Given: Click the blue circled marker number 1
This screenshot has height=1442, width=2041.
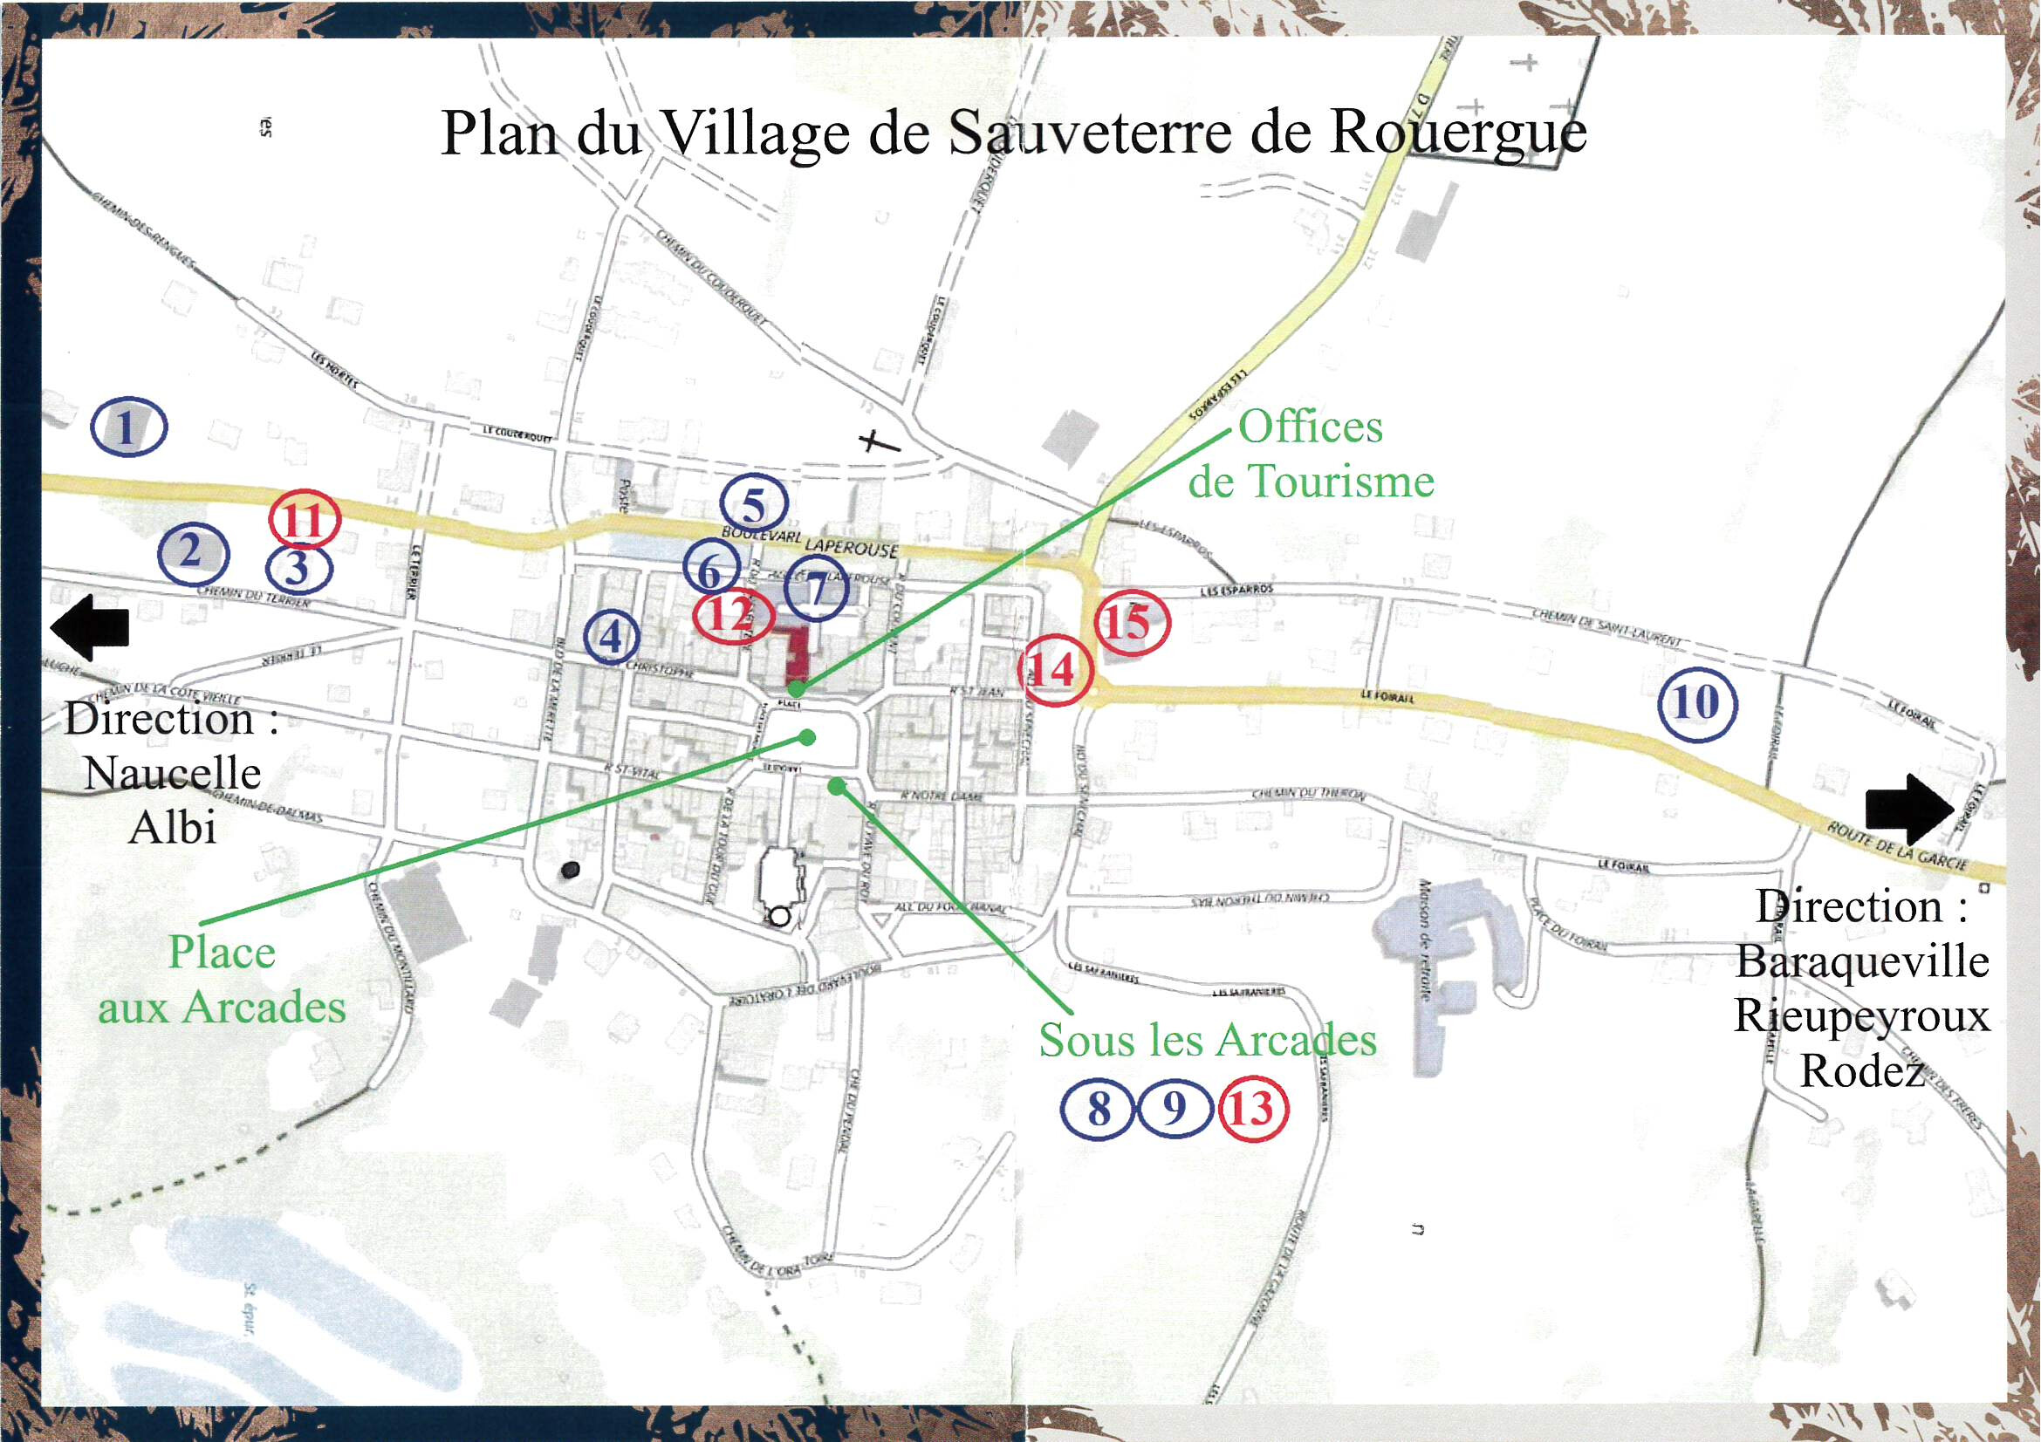Looking at the screenshot, I should [x=128, y=428].
